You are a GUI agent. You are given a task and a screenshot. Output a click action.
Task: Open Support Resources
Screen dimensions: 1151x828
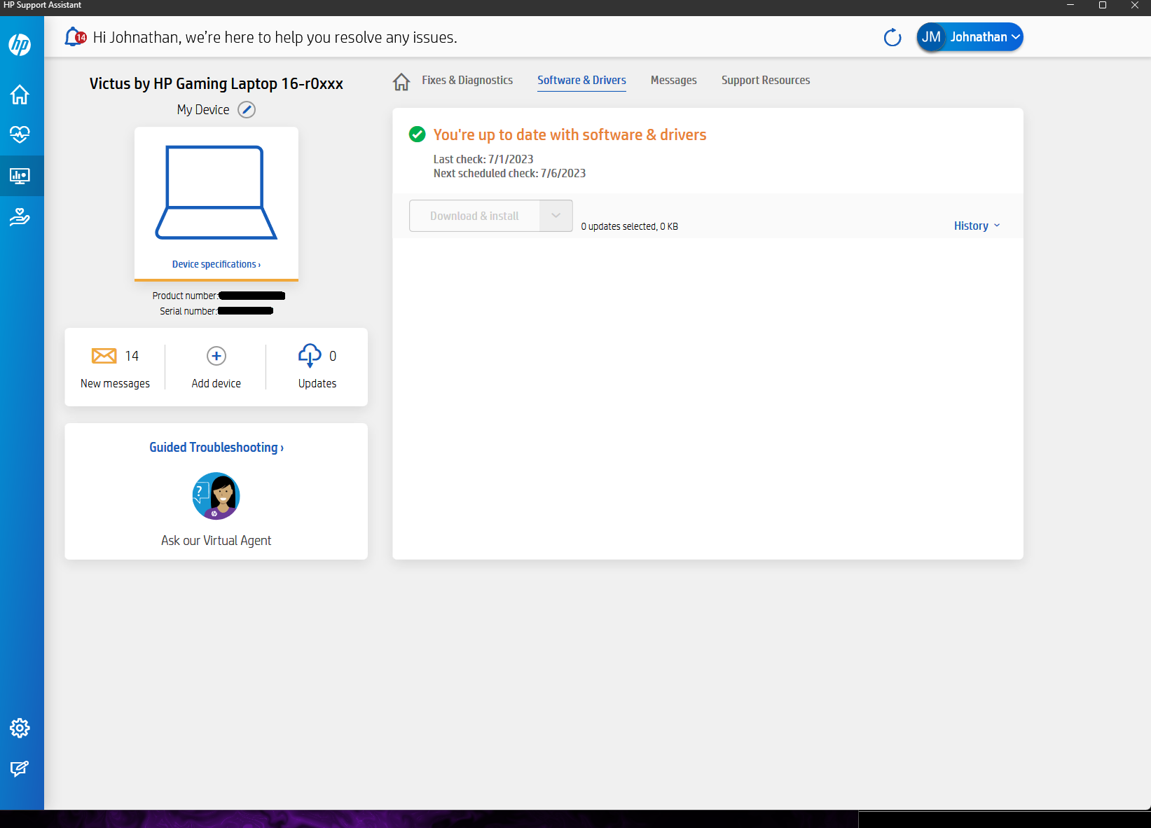tap(765, 80)
